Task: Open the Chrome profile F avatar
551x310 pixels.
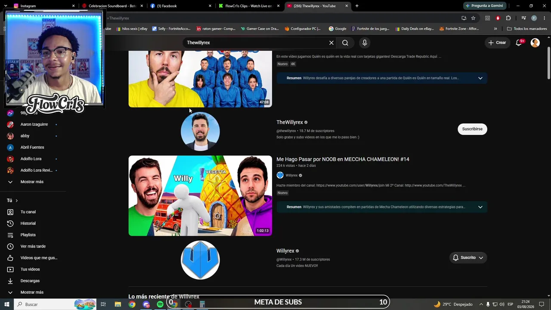Action: pyautogui.click(x=534, y=18)
